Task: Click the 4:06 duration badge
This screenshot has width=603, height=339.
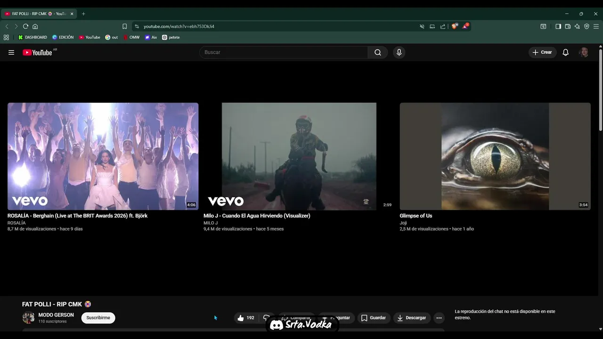Action: tap(191, 205)
